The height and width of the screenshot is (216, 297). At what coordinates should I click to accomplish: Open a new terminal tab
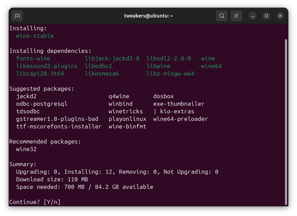click(x=17, y=16)
